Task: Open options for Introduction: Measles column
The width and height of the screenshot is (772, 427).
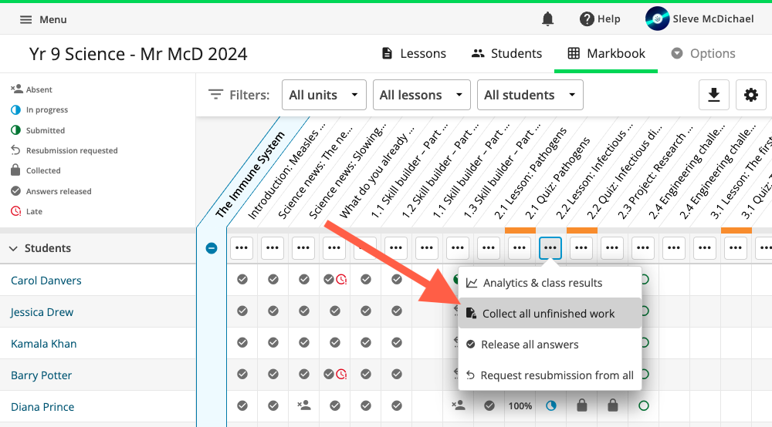Action: (x=241, y=248)
